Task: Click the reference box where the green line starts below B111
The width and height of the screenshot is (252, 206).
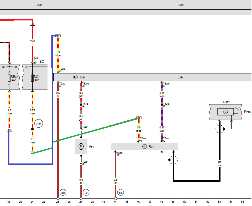Action: (x=32, y=153)
